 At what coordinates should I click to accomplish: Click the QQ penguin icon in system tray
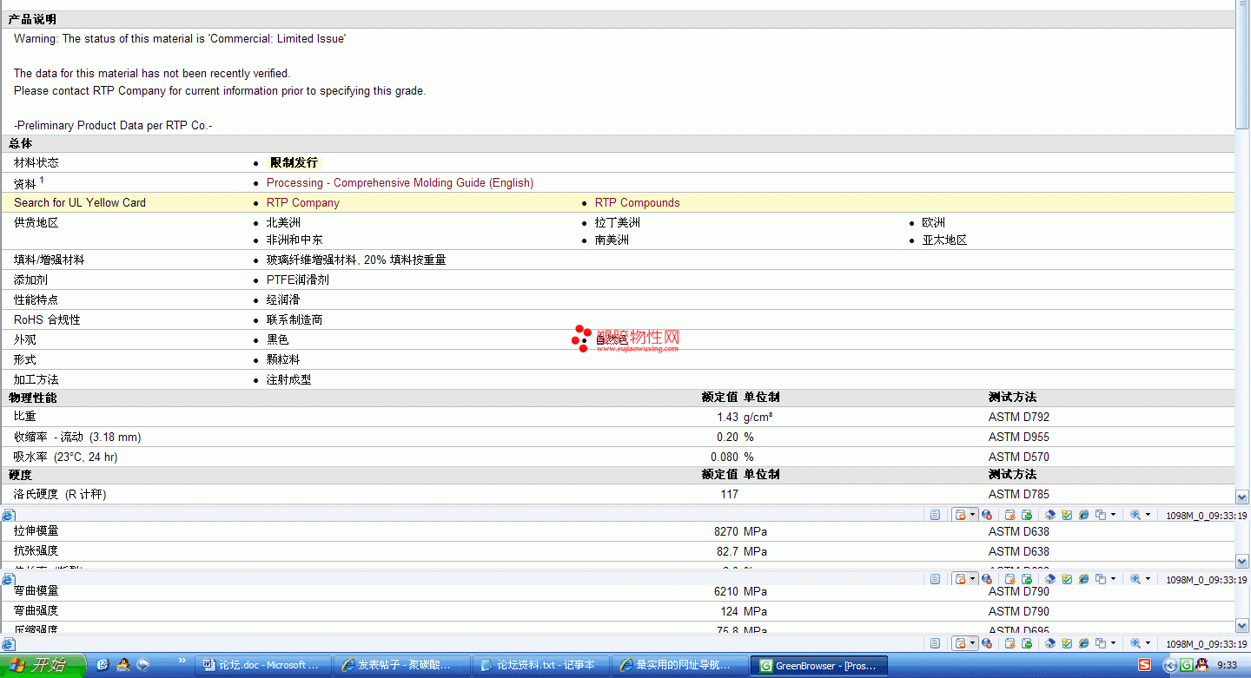[x=1201, y=665]
